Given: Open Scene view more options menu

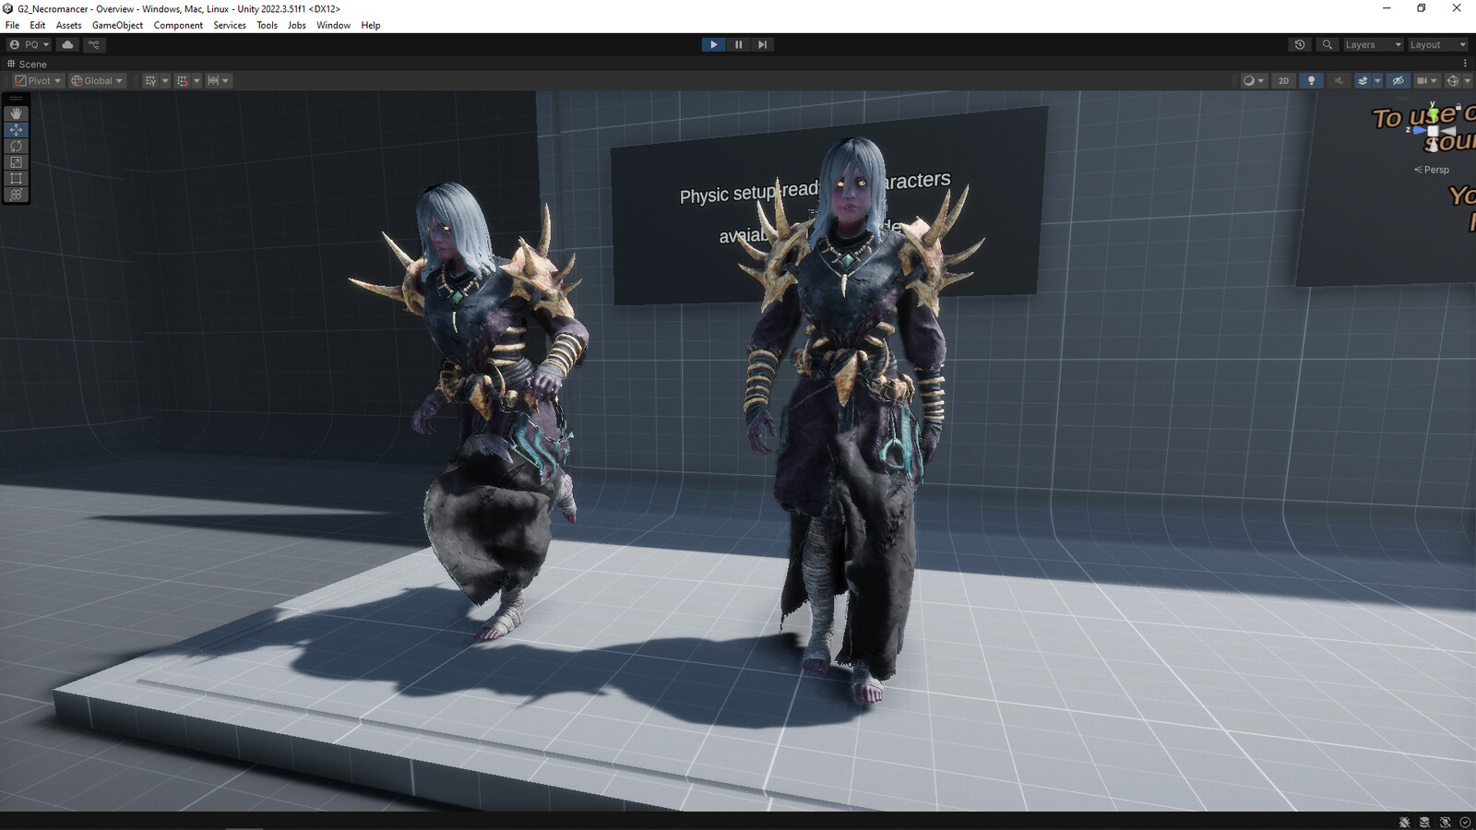Looking at the screenshot, I should pos(1465,64).
